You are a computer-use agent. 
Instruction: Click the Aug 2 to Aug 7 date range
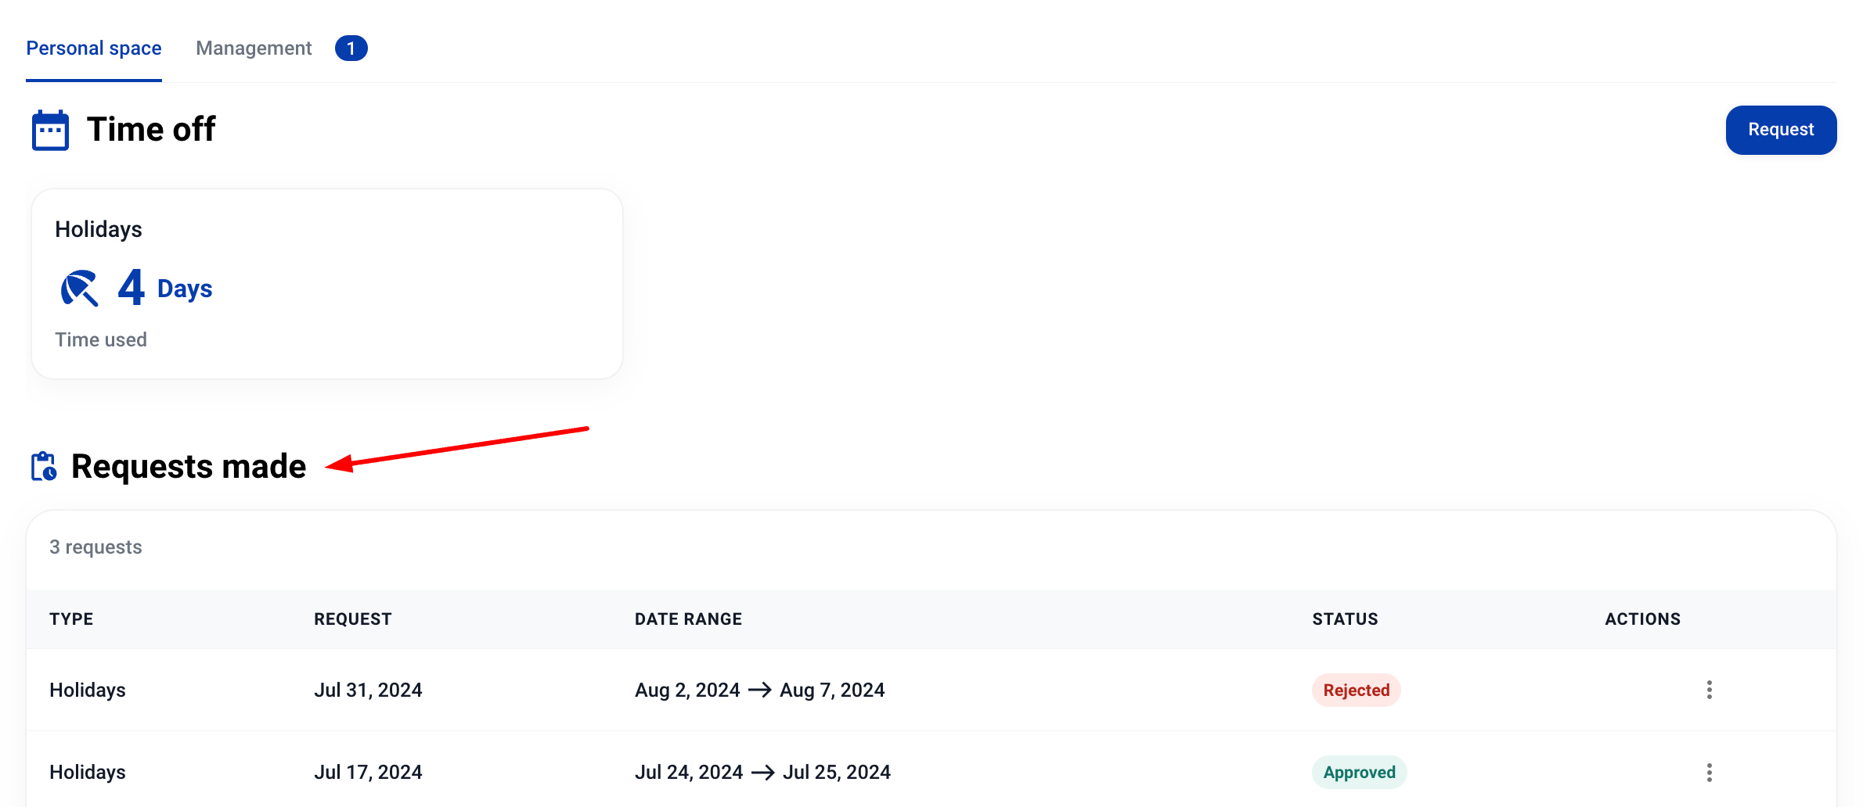759,690
